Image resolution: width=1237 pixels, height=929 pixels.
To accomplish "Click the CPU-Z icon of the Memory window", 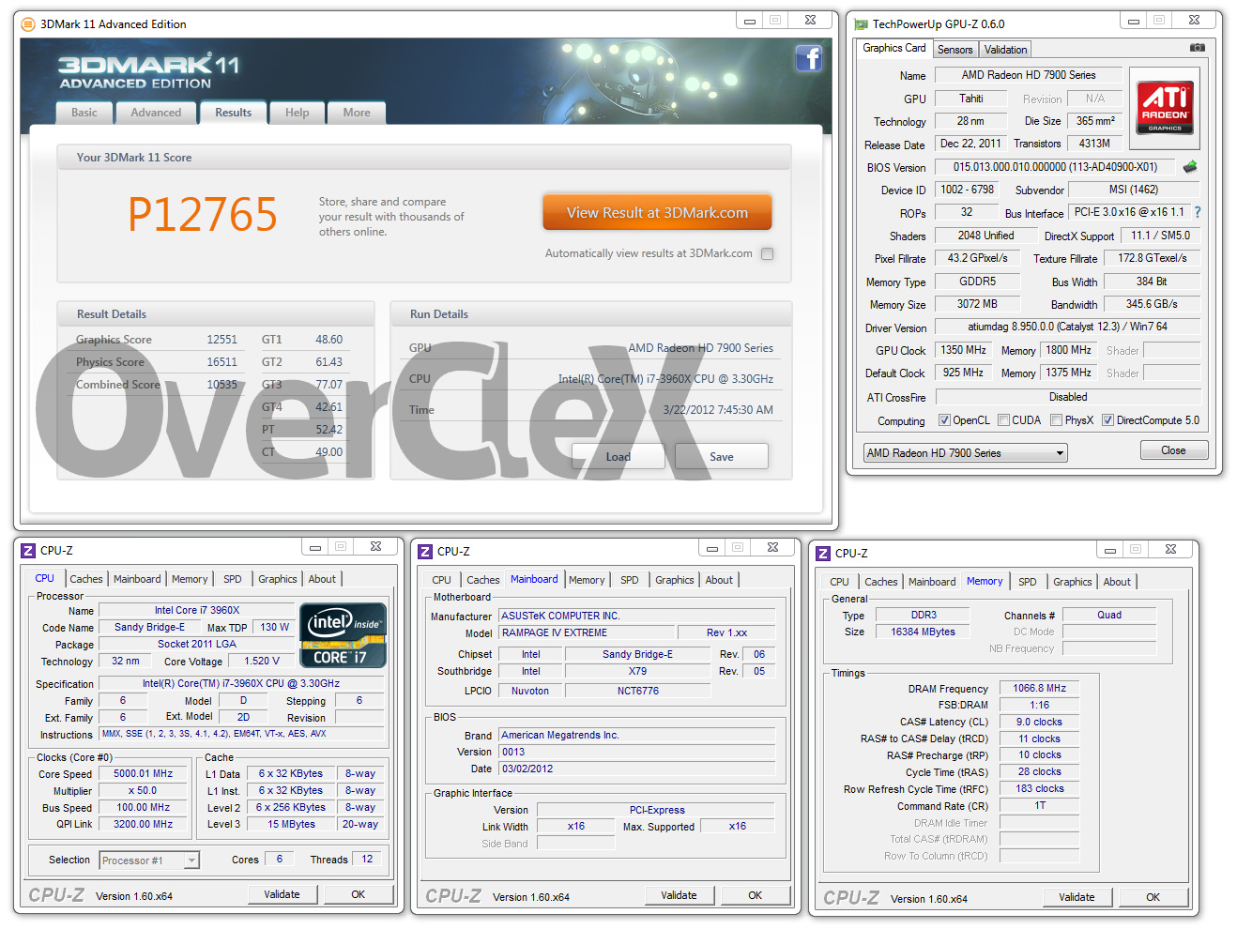I will coord(823,554).
